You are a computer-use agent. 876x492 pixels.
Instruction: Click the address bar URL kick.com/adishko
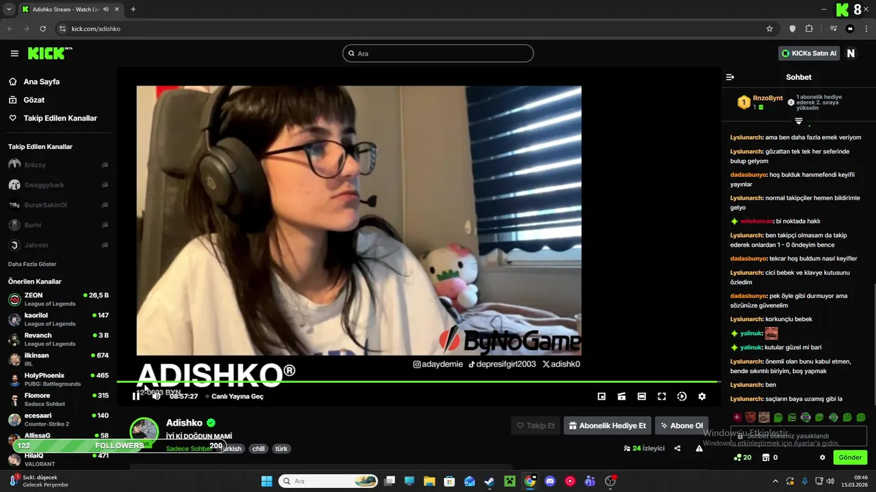click(96, 29)
